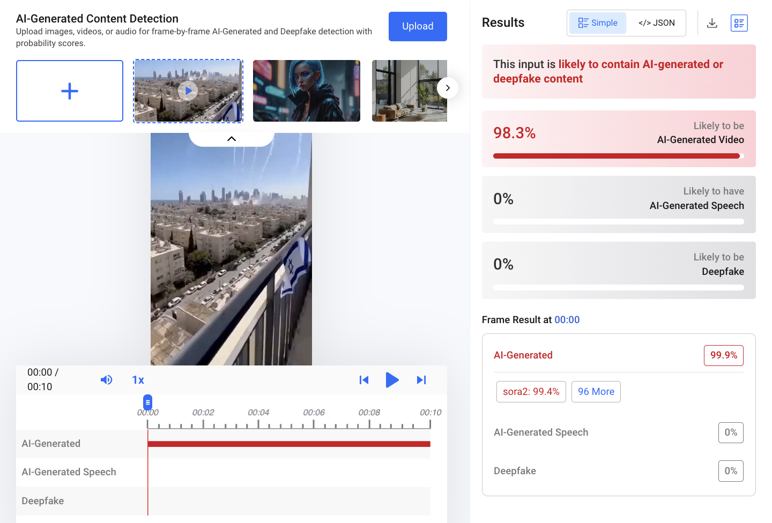Change playback speed from 1x
Viewport: 772px width, 523px height.
pyautogui.click(x=138, y=380)
